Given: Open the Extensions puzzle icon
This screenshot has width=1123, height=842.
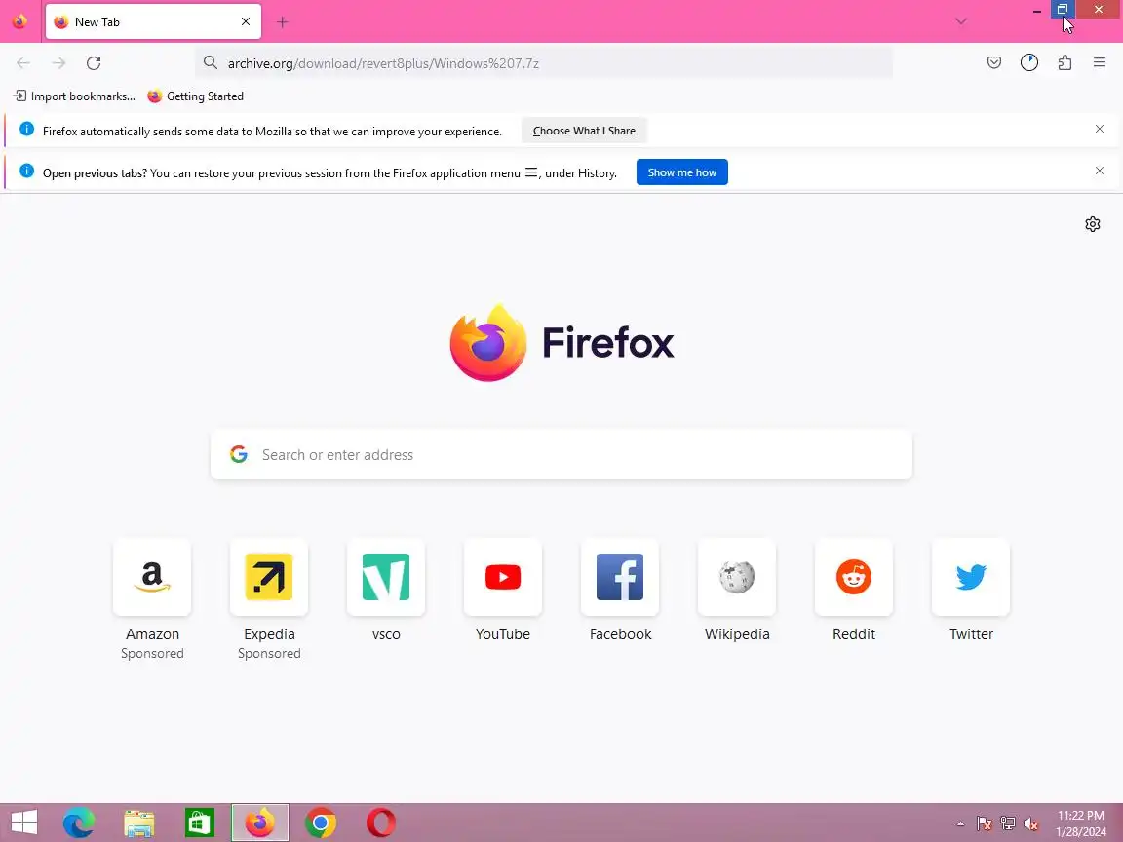Looking at the screenshot, I should 1065,63.
